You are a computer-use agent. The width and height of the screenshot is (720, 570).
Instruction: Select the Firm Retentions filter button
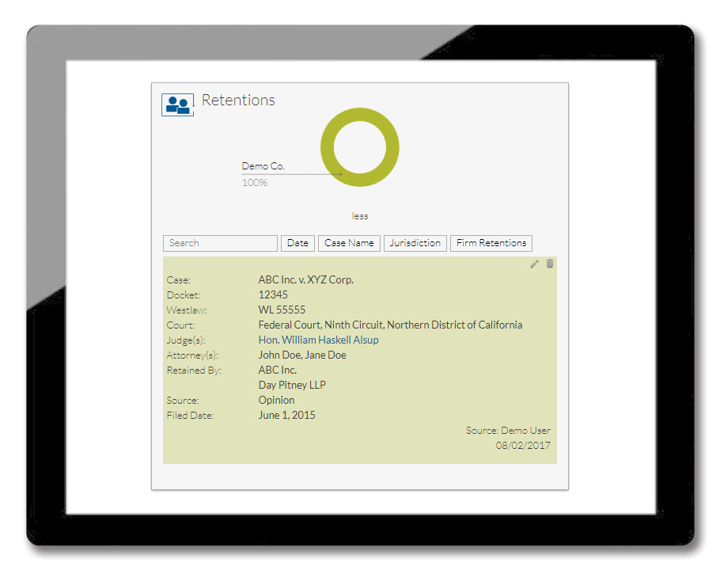491,243
